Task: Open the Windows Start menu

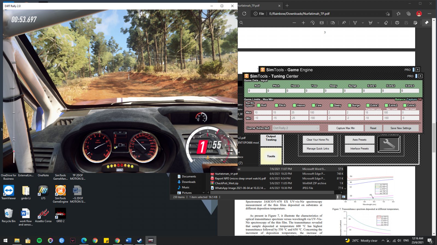Action: pyautogui.click(x=5, y=240)
